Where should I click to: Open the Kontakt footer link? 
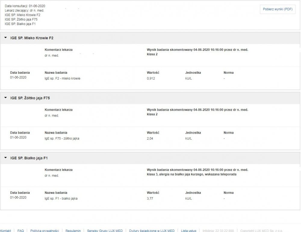pyautogui.click(x=5, y=230)
